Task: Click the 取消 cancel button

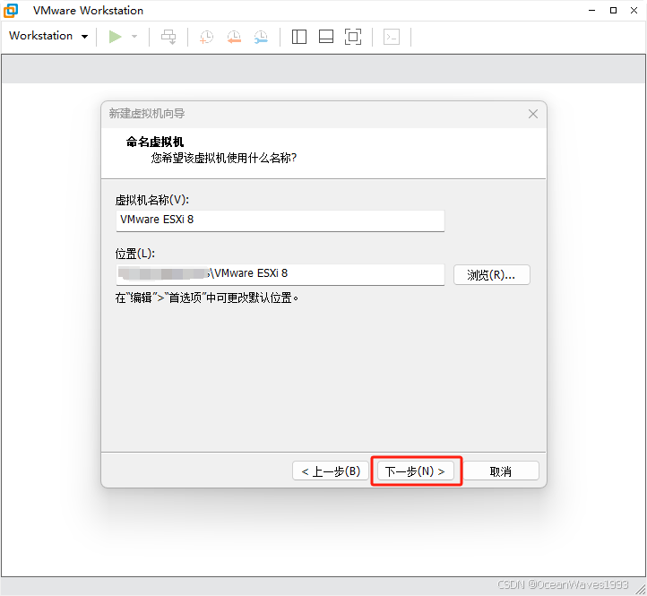Action: (501, 471)
